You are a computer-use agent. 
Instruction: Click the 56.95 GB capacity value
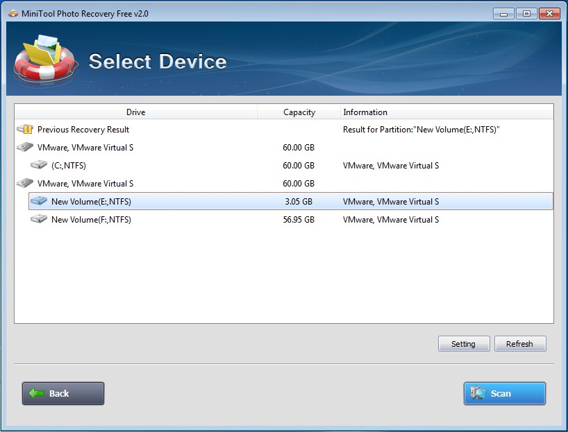pos(299,220)
